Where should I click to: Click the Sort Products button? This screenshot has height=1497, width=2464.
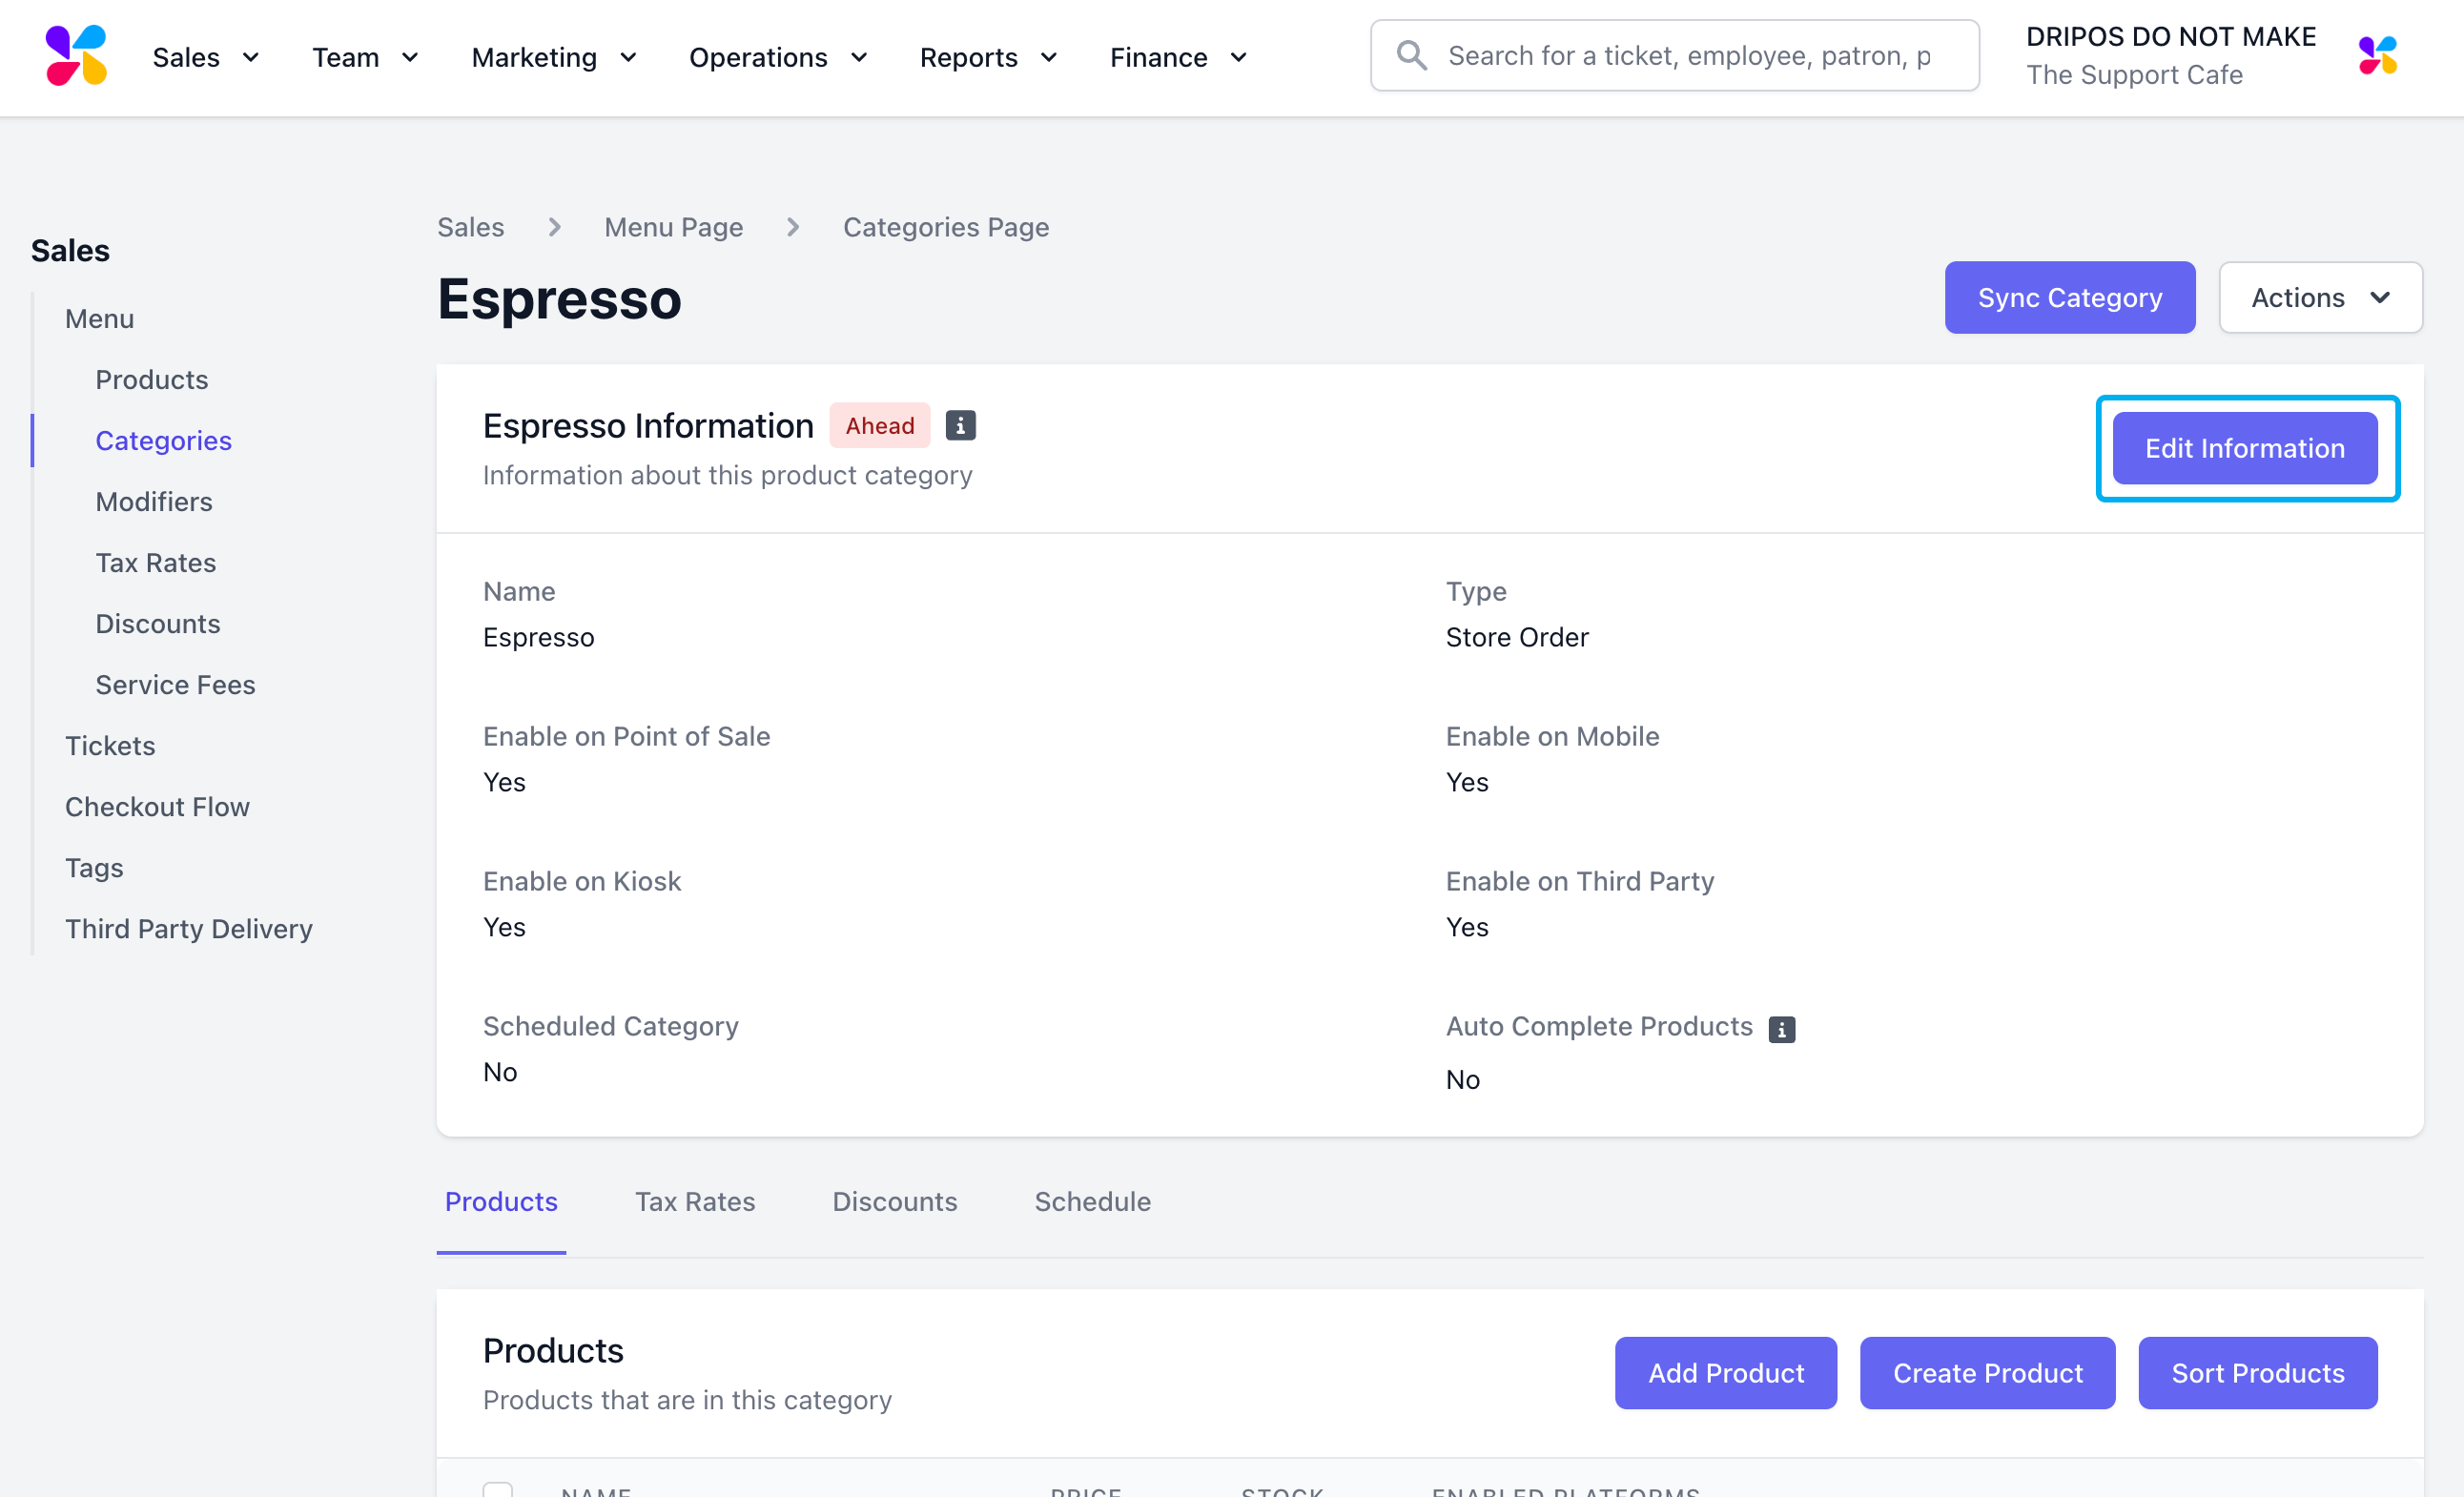pyautogui.click(x=2257, y=1373)
